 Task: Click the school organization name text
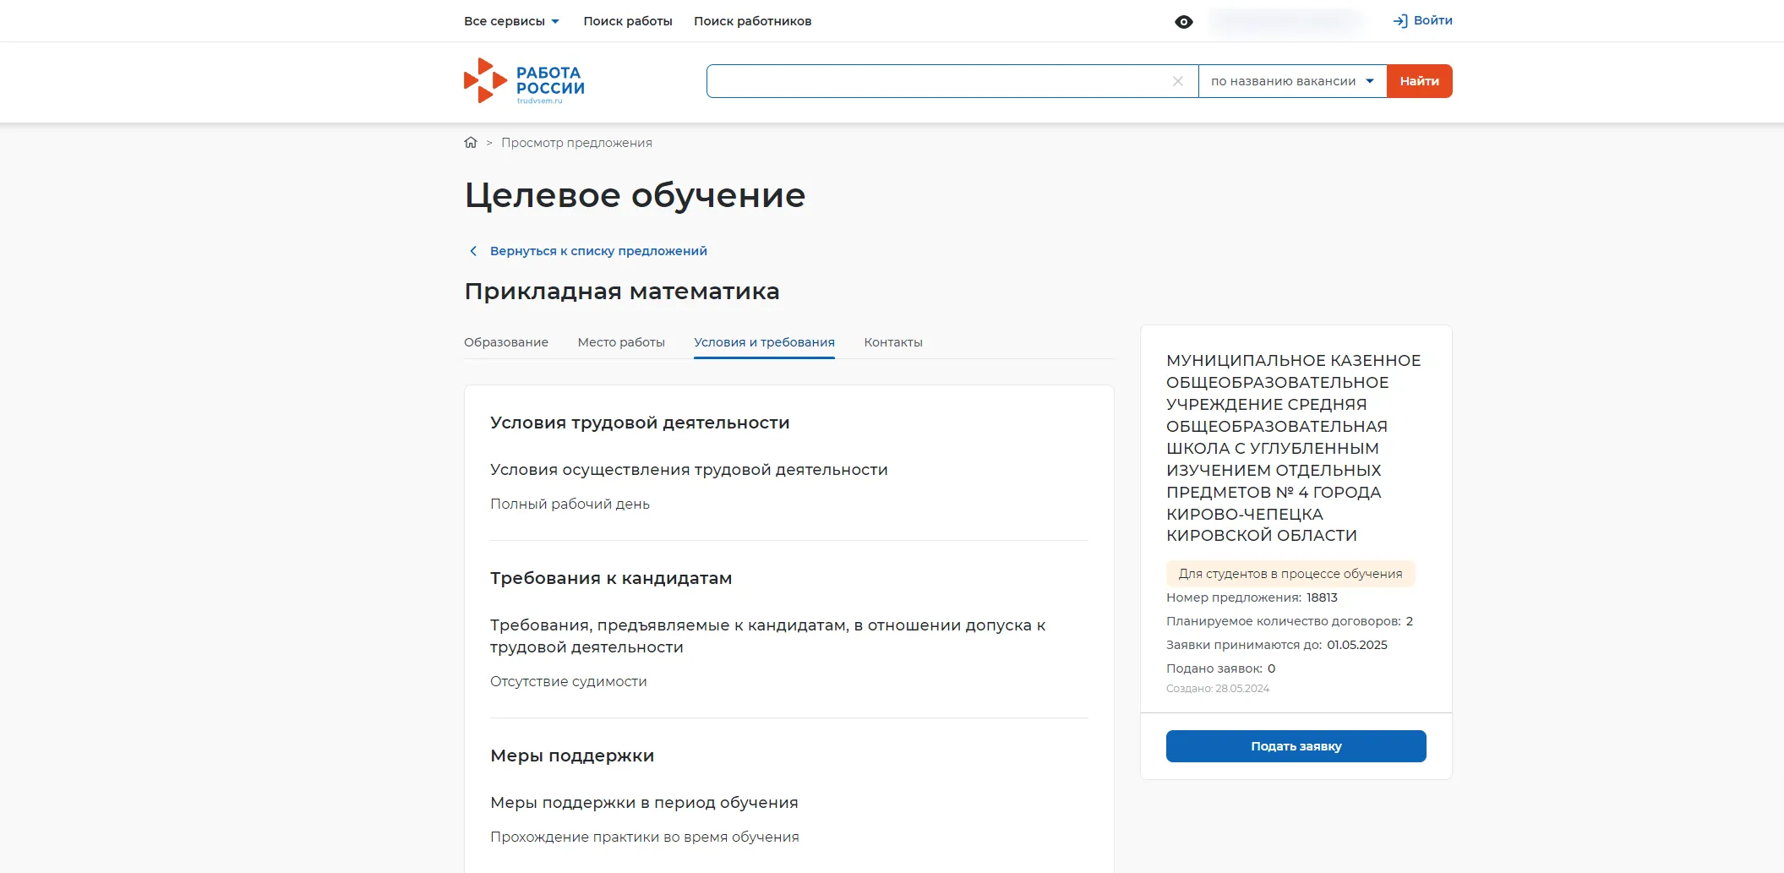click(1293, 448)
